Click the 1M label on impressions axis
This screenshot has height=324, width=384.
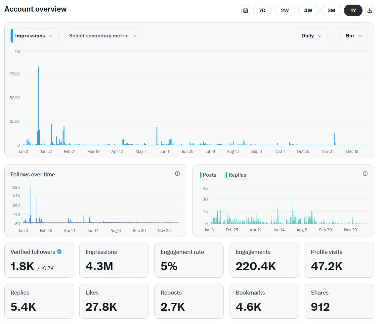(x=17, y=52)
